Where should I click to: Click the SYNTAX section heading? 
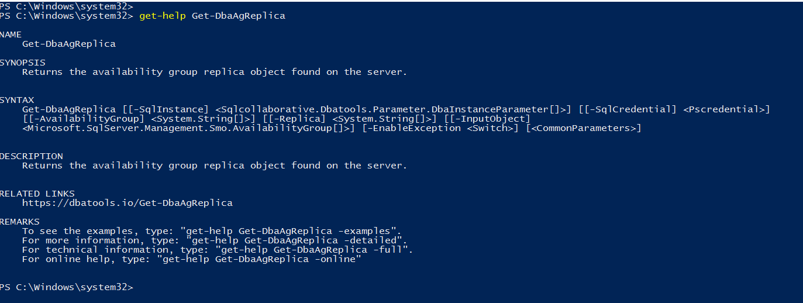pos(16,100)
